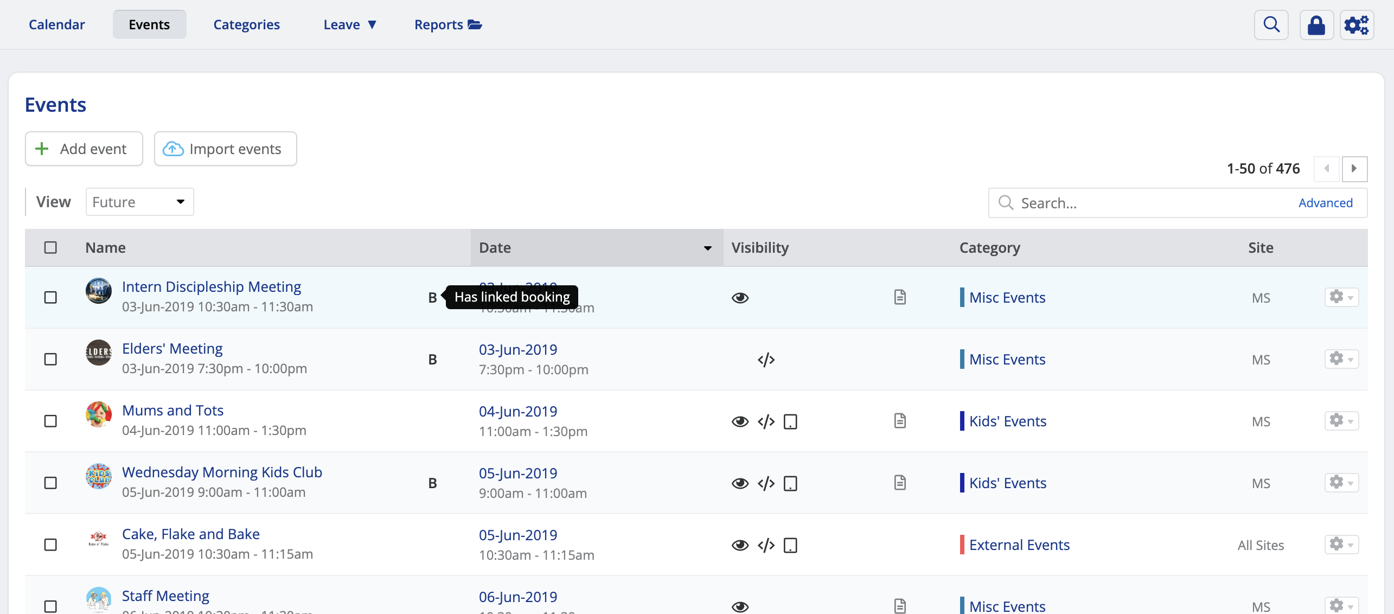
Task: Open gear actions dropdown for Mums and Tots
Action: [x=1341, y=421]
